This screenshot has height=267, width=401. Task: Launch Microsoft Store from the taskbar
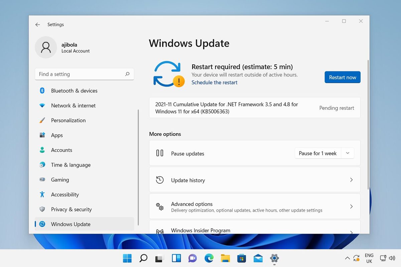(x=242, y=258)
